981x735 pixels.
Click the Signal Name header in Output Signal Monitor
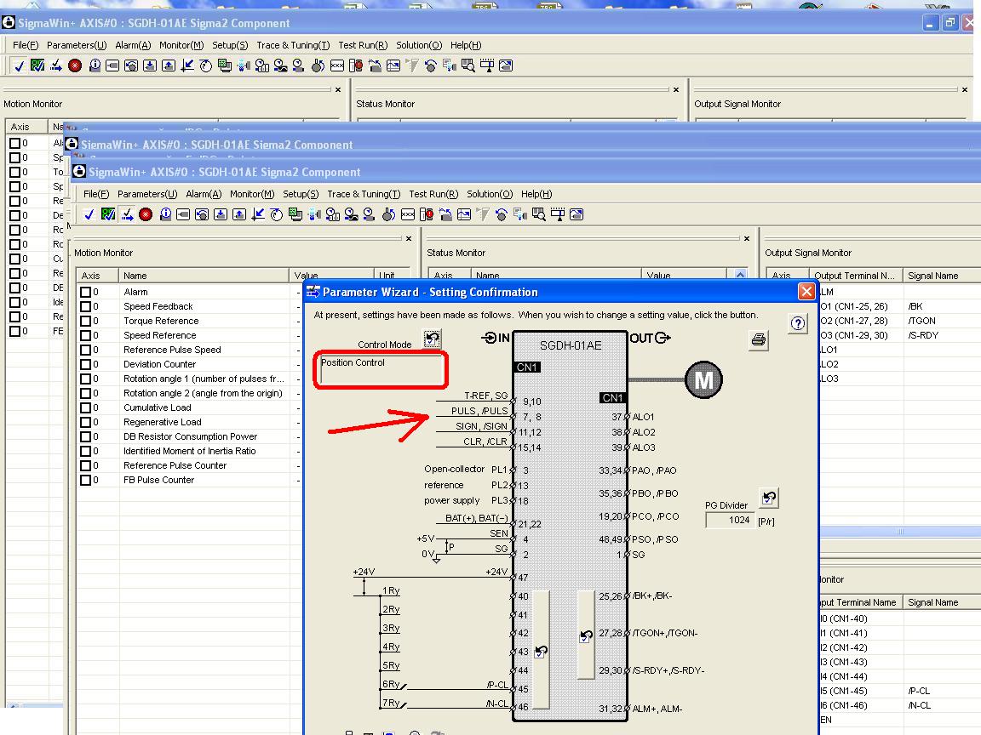coord(942,275)
